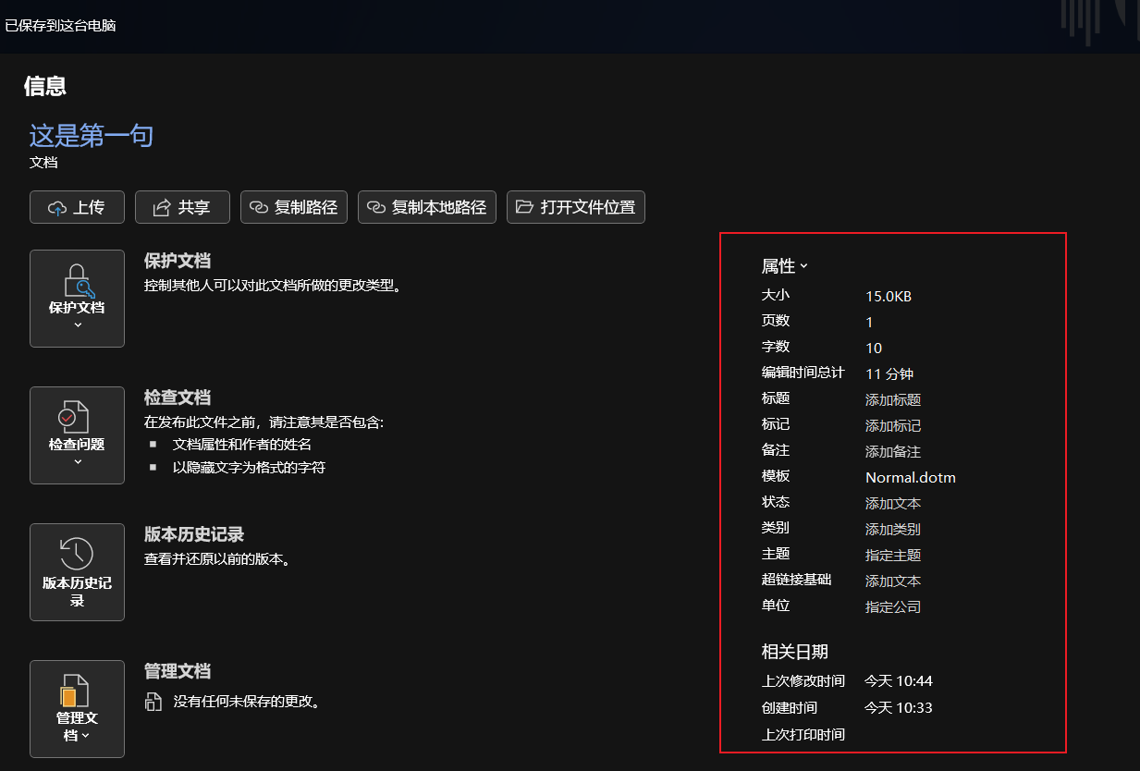Open the 检查问题 inspect document dropdown
This screenshot has width=1140, height=771.
point(77,434)
